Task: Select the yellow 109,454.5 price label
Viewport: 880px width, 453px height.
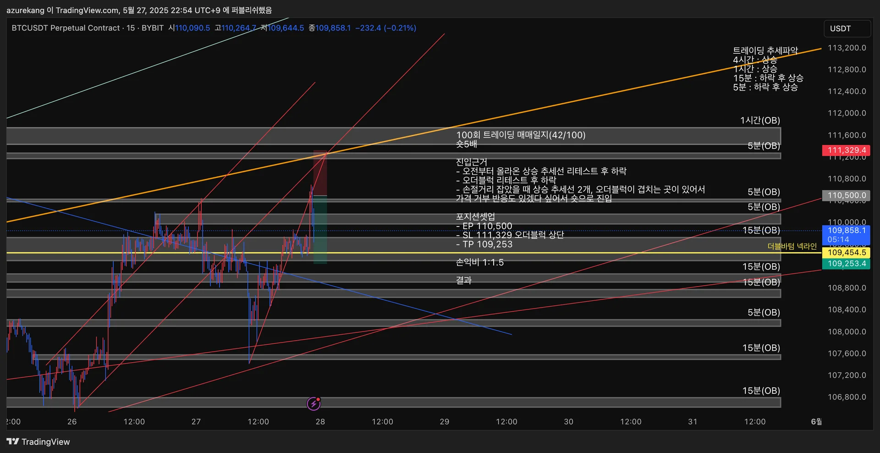Action: pos(846,253)
